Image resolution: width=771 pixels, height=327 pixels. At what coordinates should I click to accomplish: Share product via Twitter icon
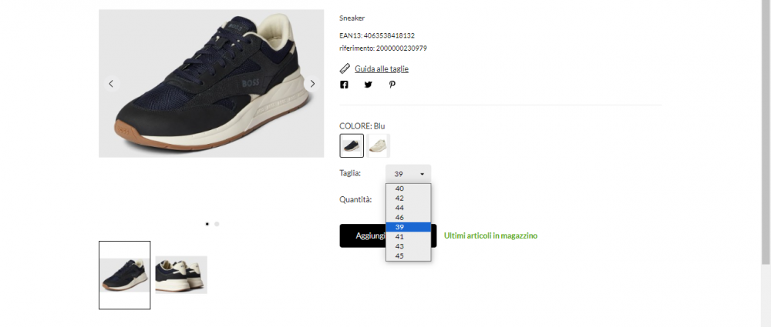point(369,85)
